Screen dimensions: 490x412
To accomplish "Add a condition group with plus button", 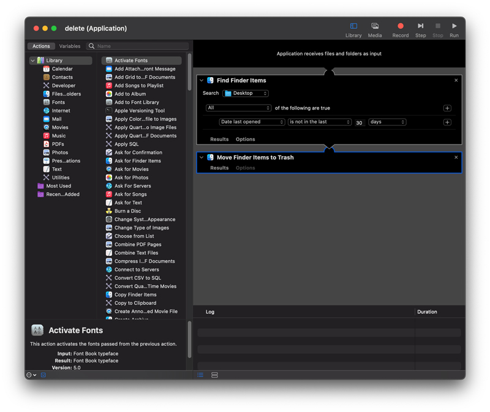I will [x=447, y=108].
